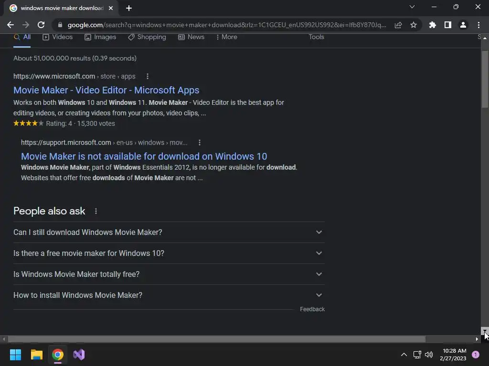Open a new tab with plus button
This screenshot has width=489, height=366.
(x=129, y=8)
